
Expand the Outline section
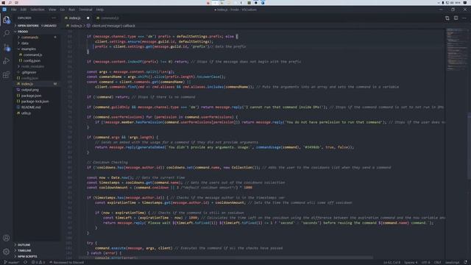[37, 245]
